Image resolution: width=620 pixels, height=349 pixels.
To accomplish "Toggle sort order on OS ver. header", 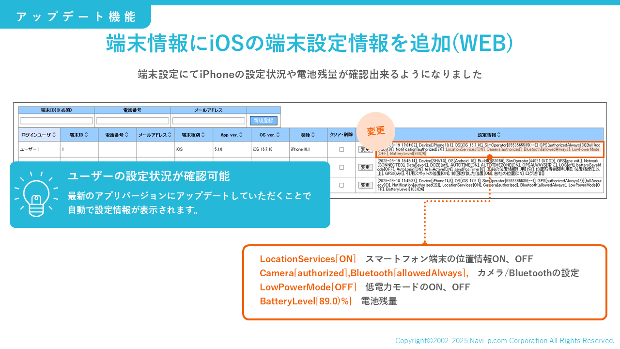I will coord(278,135).
